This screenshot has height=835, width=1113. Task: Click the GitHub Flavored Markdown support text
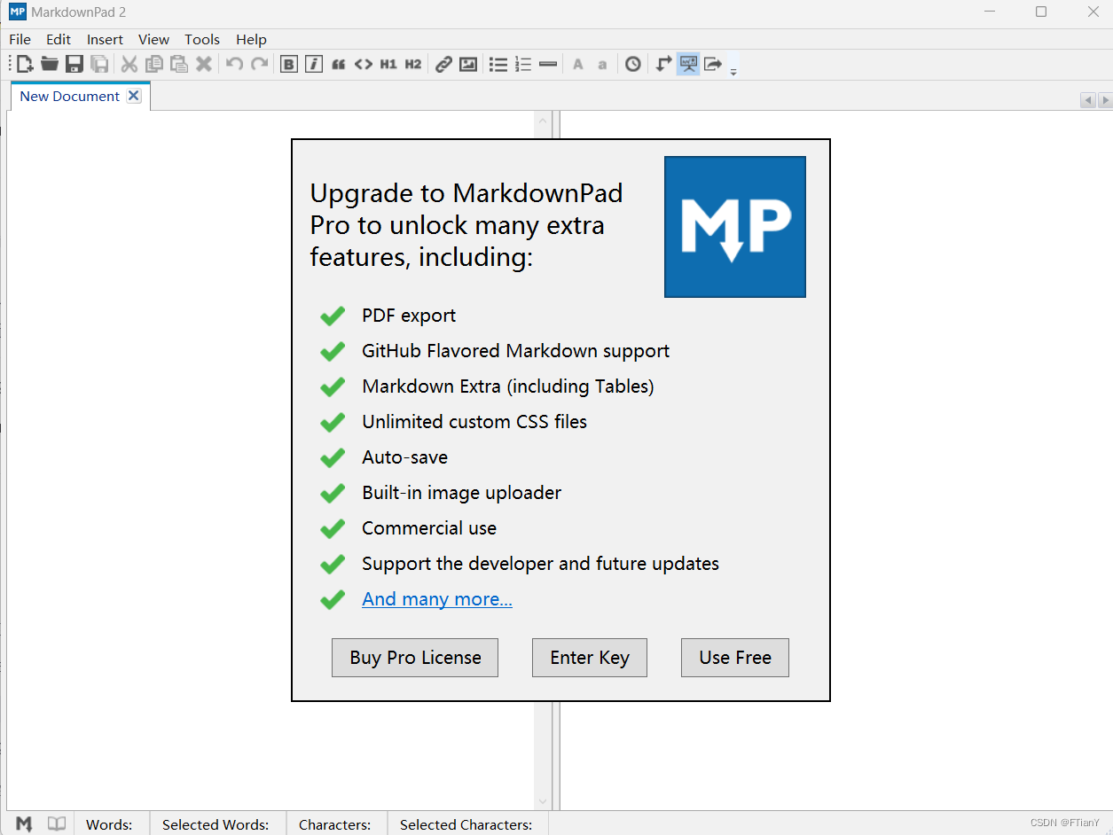point(516,351)
